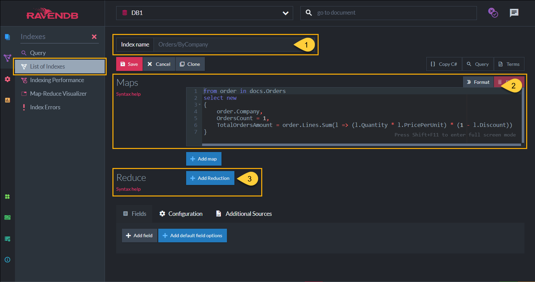This screenshot has height=282, width=535.
Task: Open Syntax help under Reduce
Action: 128,189
